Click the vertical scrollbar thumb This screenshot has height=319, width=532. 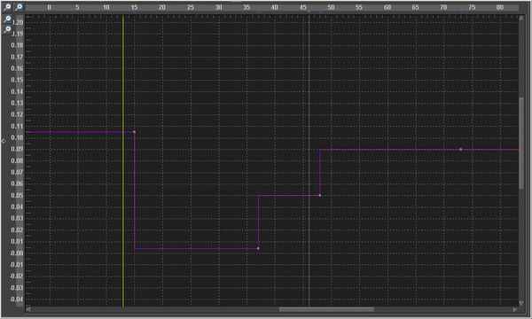coord(522,143)
